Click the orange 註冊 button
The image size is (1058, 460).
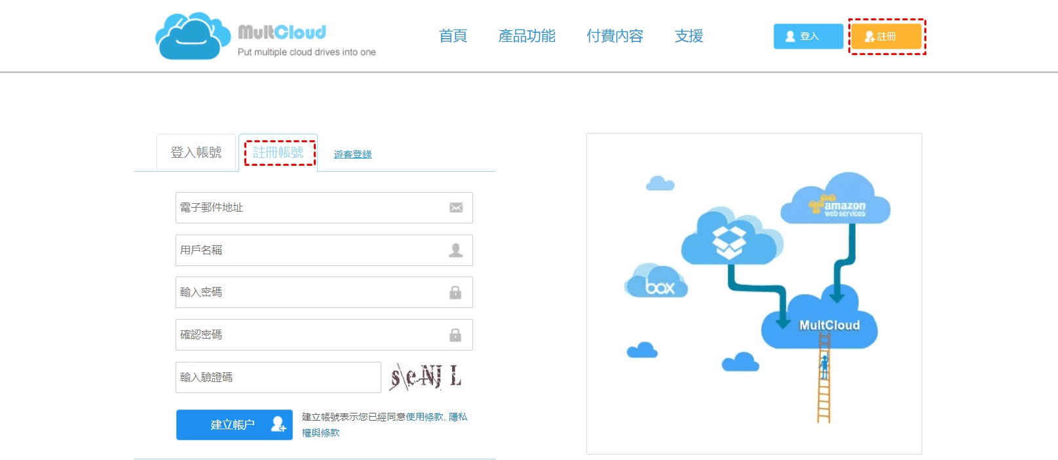pyautogui.click(x=886, y=36)
